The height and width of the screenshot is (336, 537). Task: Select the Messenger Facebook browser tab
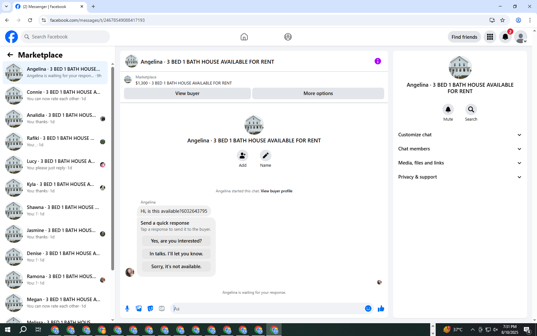point(50,6)
